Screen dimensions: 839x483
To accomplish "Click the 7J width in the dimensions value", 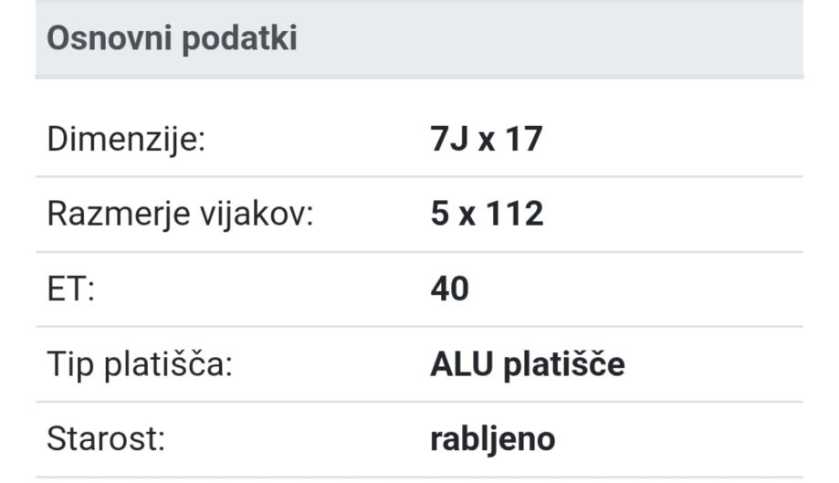I will click(446, 140).
